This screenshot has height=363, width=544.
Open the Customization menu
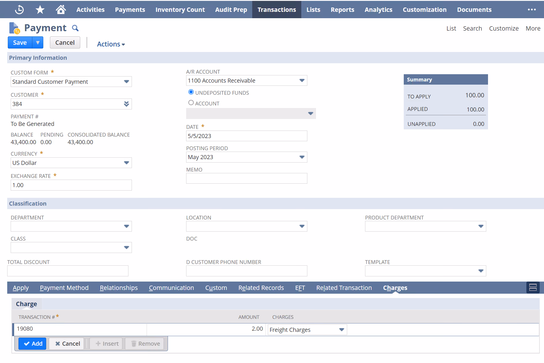click(x=425, y=10)
